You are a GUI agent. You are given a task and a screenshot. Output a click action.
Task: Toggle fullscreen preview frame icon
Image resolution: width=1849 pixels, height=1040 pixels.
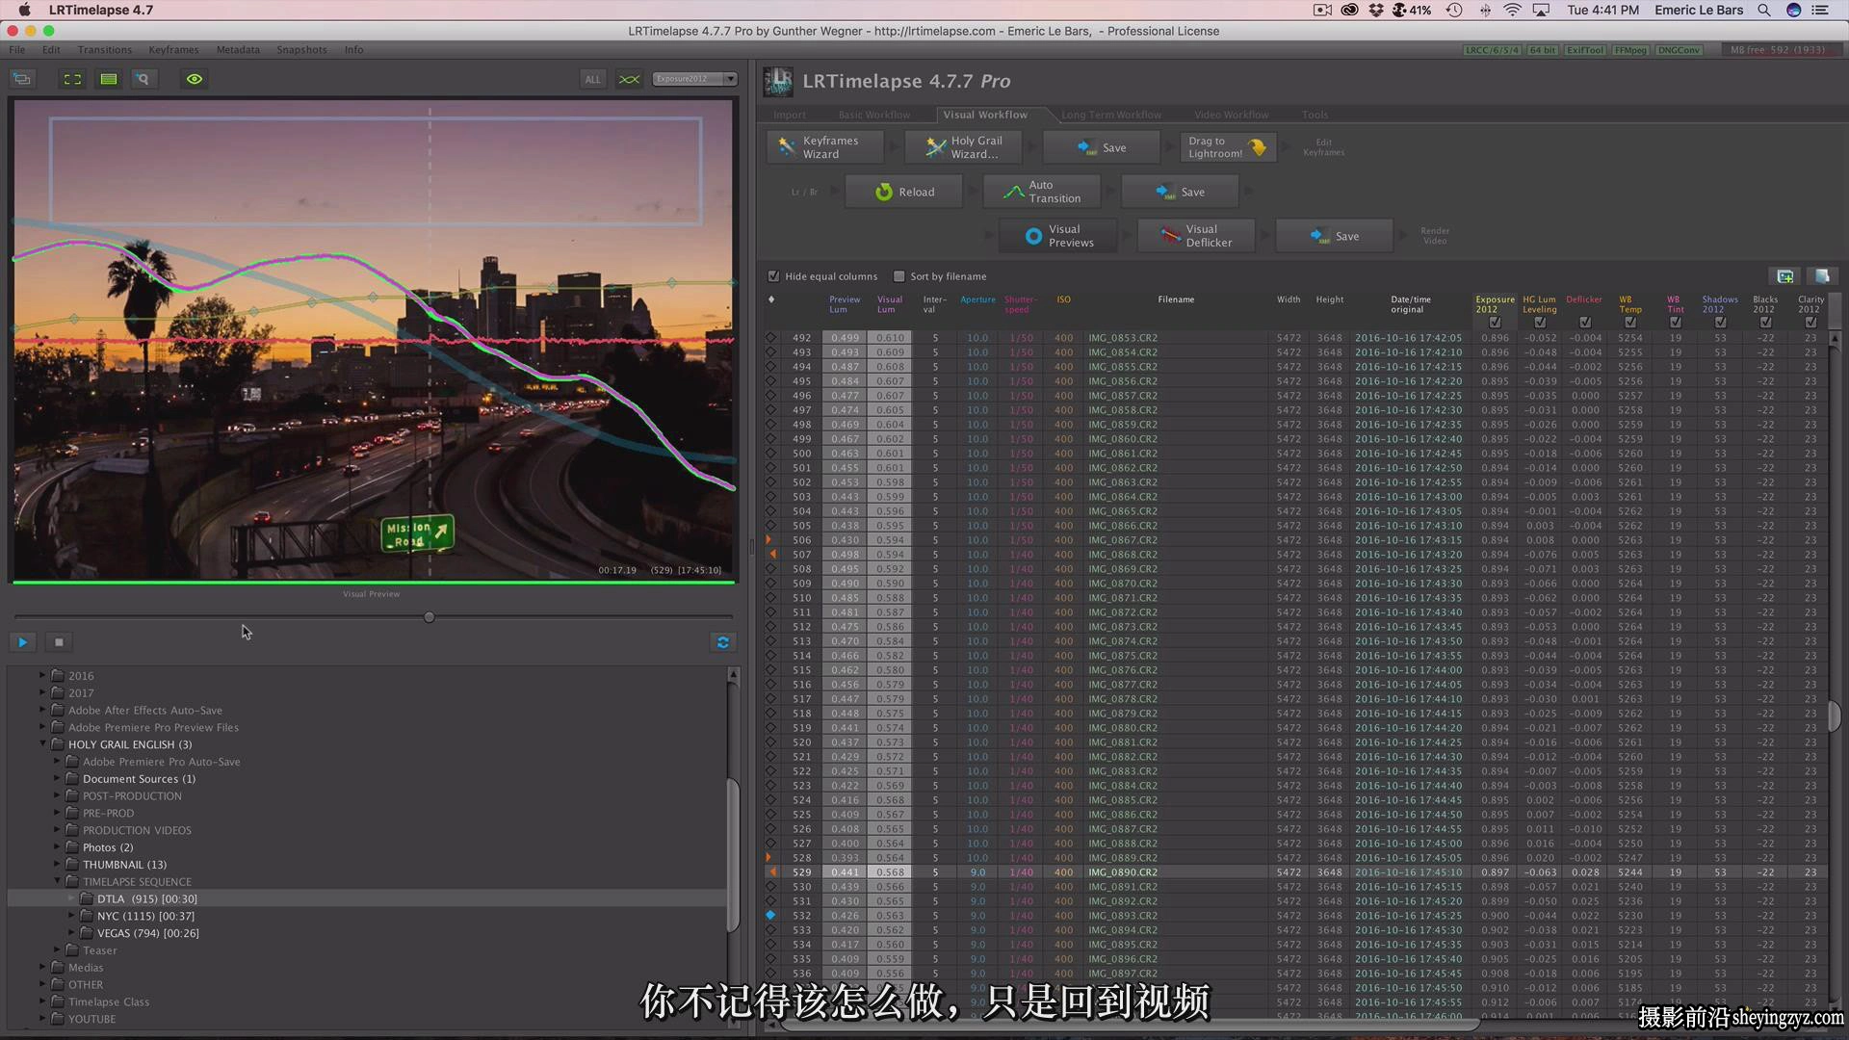(x=72, y=79)
